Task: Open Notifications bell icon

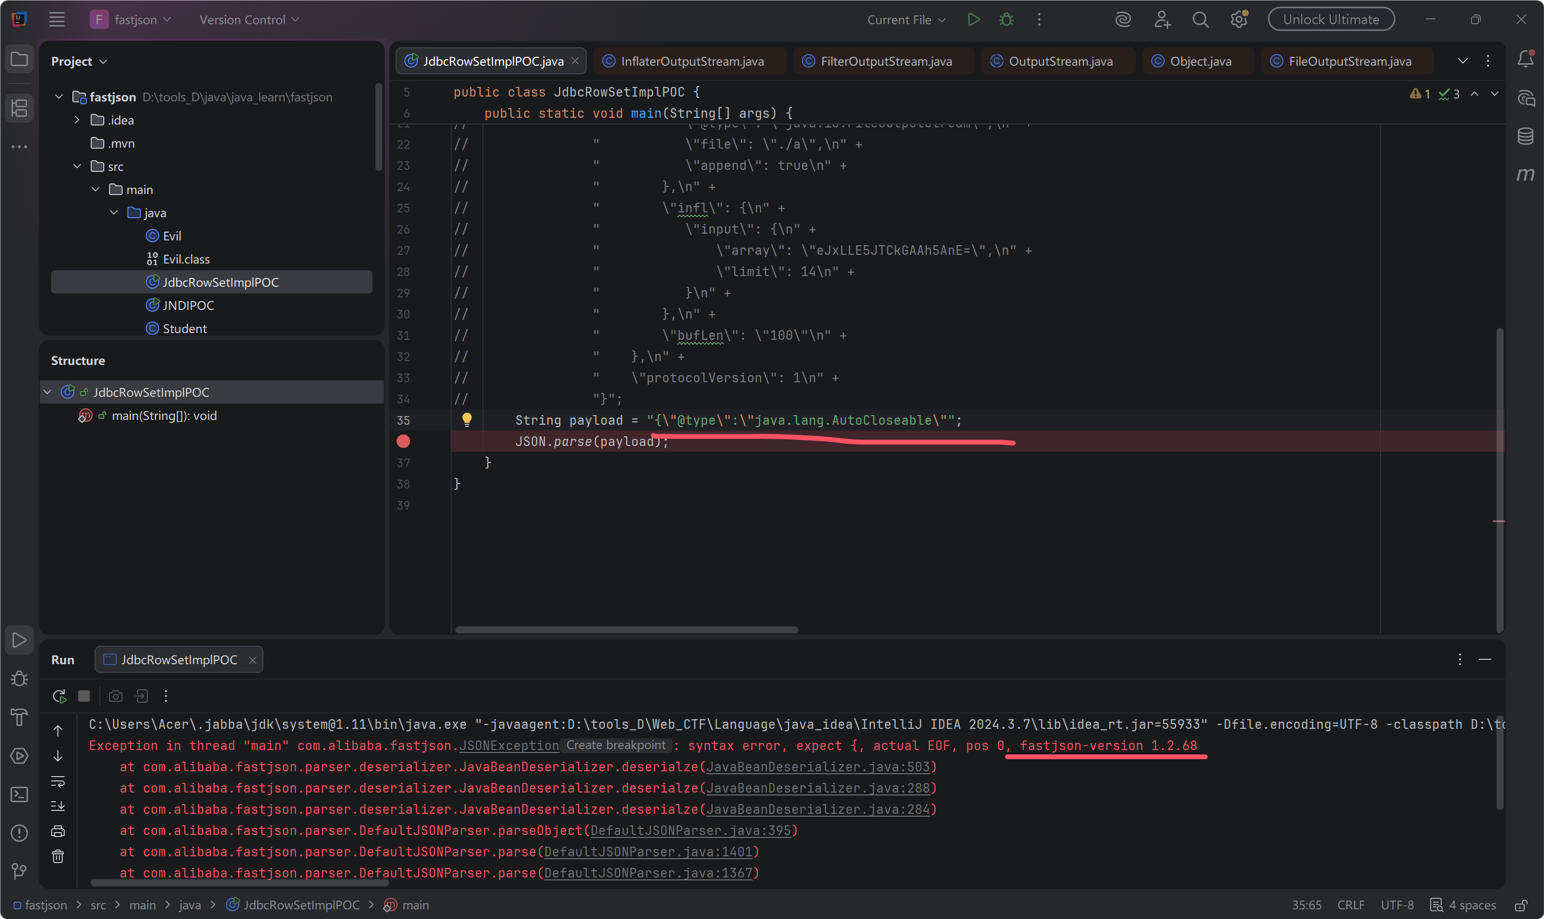Action: tap(1526, 59)
